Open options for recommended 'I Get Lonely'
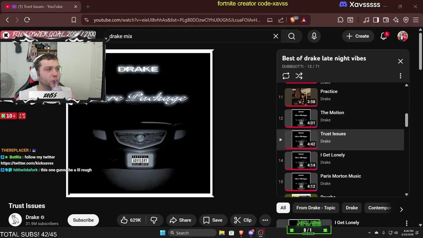Image resolution: width=423 pixels, height=238 pixels. pos(406,223)
